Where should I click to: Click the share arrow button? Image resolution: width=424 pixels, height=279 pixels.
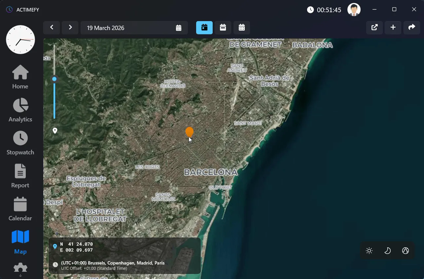411,28
